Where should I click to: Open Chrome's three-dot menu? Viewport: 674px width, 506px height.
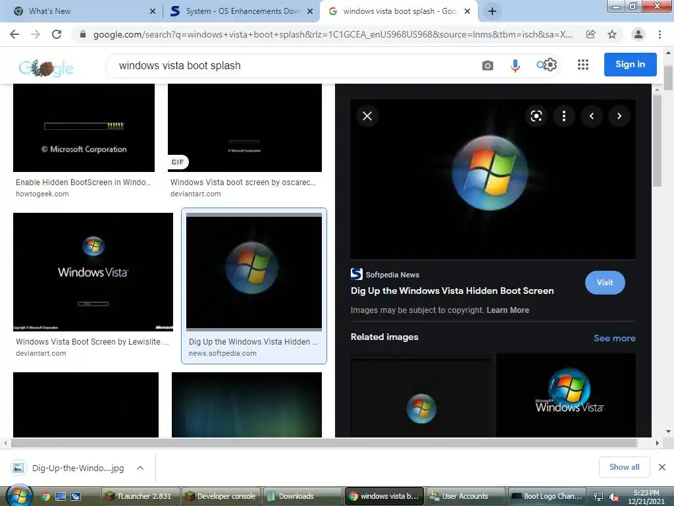[x=660, y=34]
